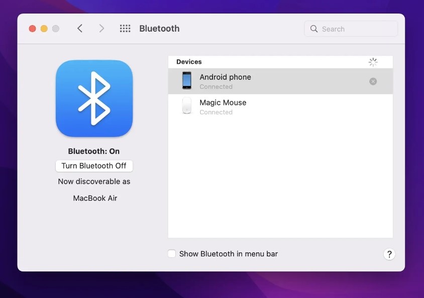Disconnect Android phone using the X icon
Viewport: 424px width, 298px height.
[x=373, y=81]
